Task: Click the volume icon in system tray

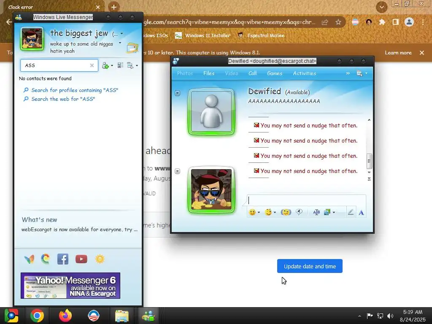Action: (390, 316)
